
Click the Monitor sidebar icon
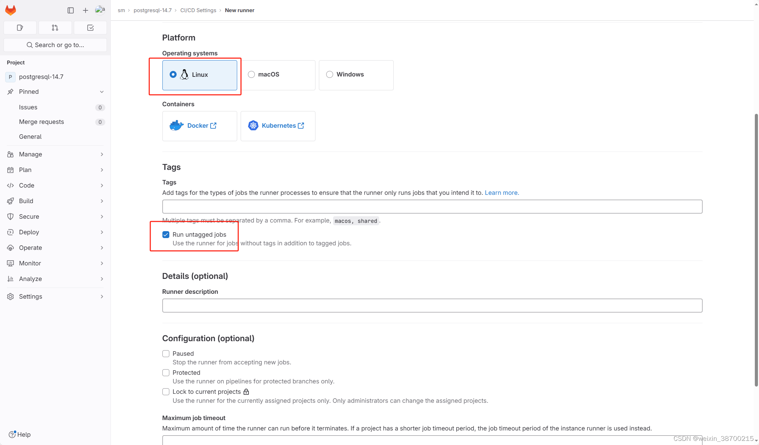(10, 263)
